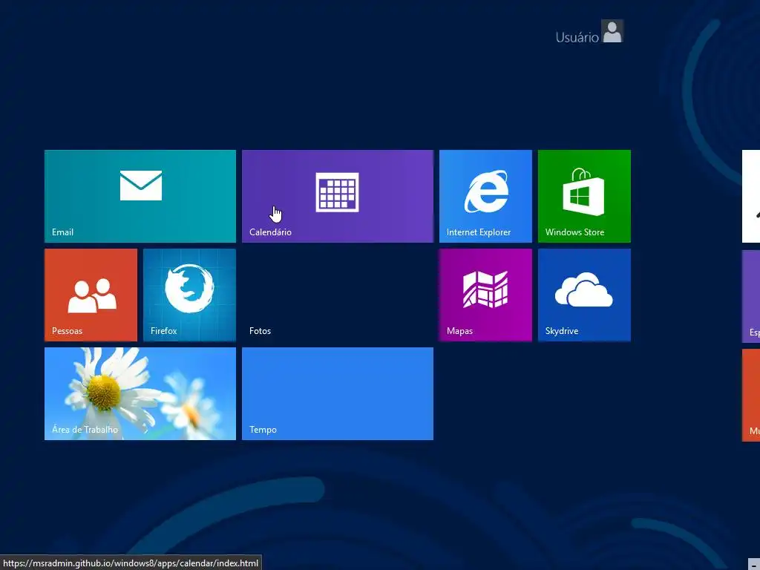Click the Skydrive label text
The image size is (760, 570).
point(561,331)
